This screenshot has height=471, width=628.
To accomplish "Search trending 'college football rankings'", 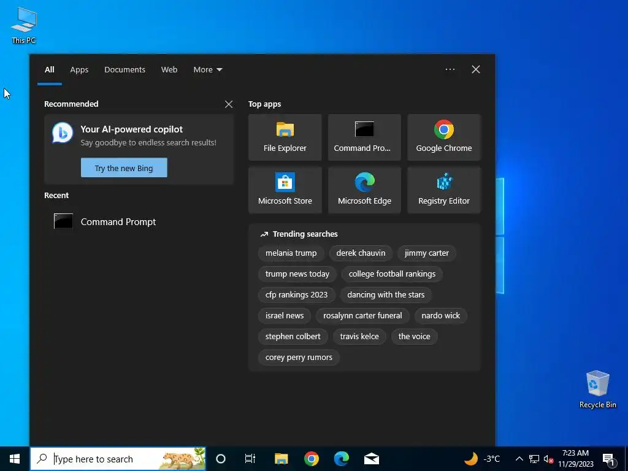I will coord(392,274).
